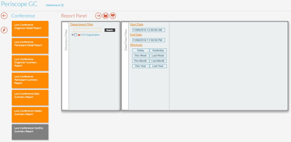
Task: Open Global Search magnifier icon
Action: click(x=62, y=5)
